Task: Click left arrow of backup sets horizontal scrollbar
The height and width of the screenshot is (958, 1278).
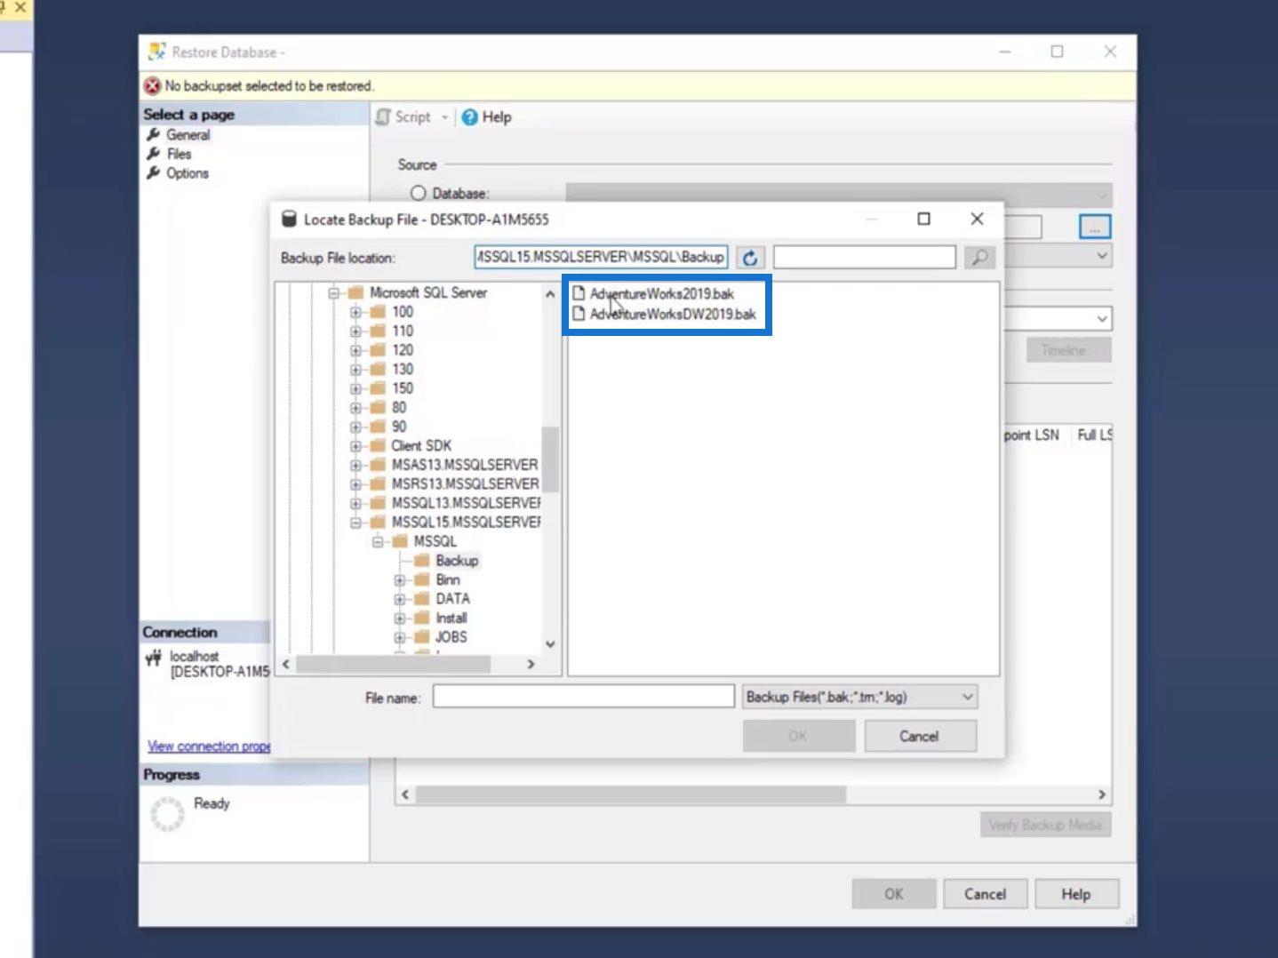Action: click(405, 794)
